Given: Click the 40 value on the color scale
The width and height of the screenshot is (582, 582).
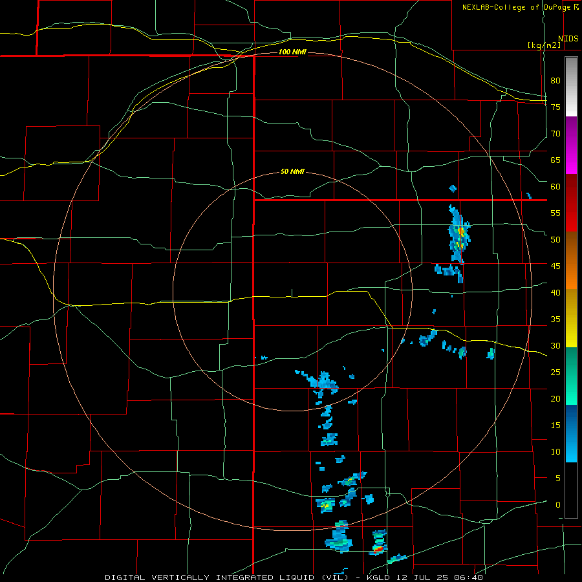Looking at the screenshot, I should tap(555, 292).
